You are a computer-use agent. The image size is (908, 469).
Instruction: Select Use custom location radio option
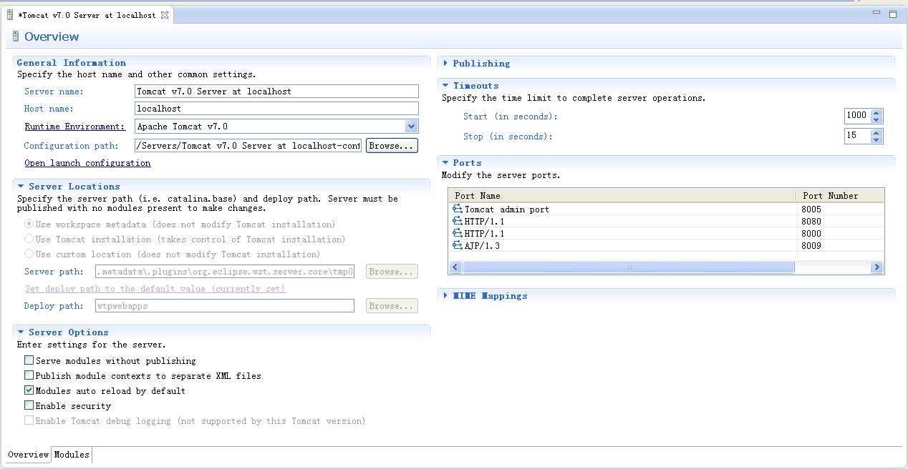coord(29,254)
